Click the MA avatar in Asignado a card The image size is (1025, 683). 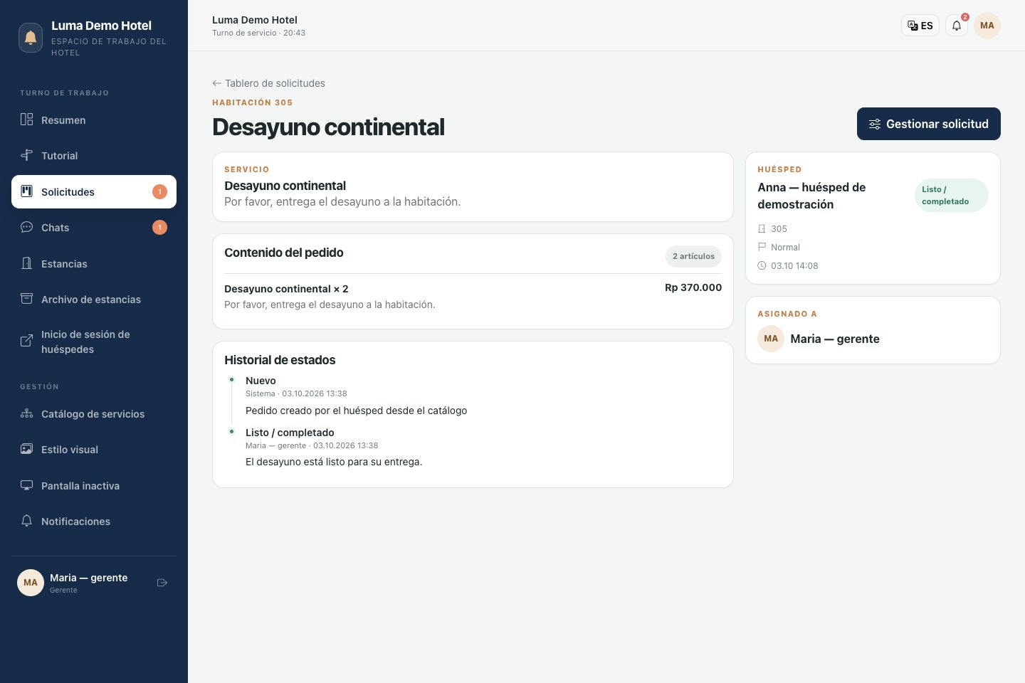pos(771,339)
